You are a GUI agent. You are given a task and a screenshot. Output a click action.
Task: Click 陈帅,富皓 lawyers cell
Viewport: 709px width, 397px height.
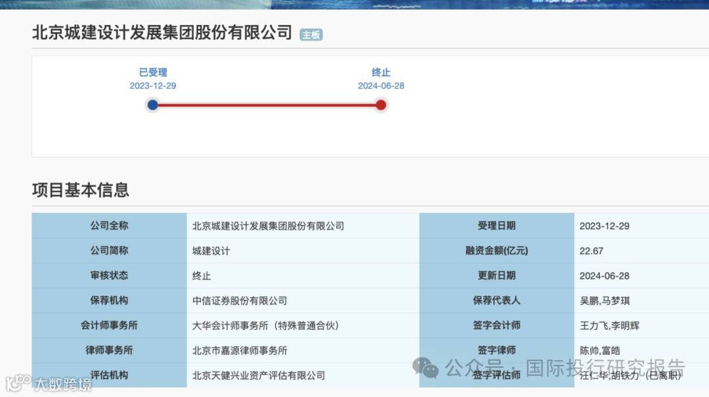(641, 350)
